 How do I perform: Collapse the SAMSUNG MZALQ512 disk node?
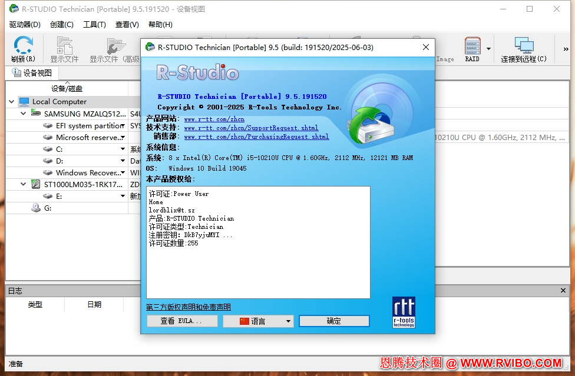tap(23, 114)
